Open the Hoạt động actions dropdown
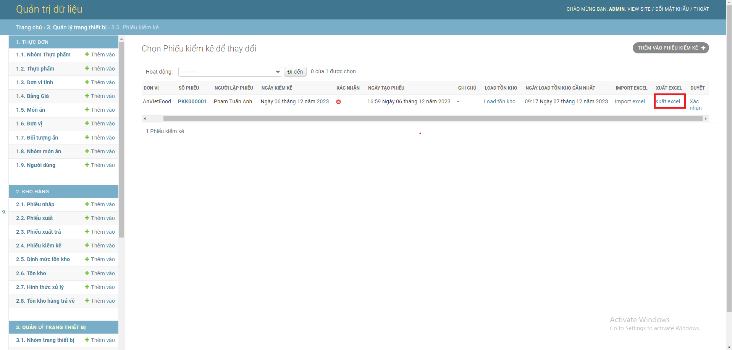The height and width of the screenshot is (350, 732). tap(230, 72)
